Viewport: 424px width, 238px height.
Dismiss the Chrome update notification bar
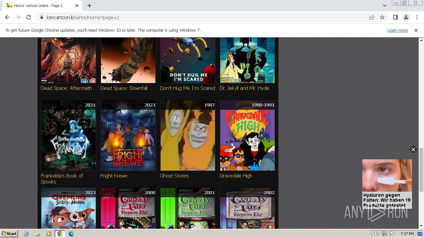pos(416,30)
